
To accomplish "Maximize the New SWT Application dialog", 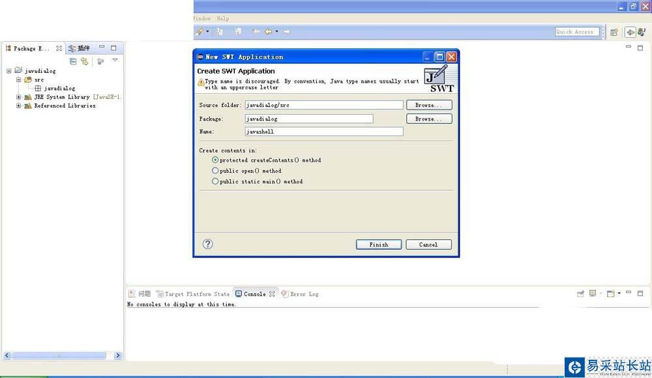I will [439, 57].
